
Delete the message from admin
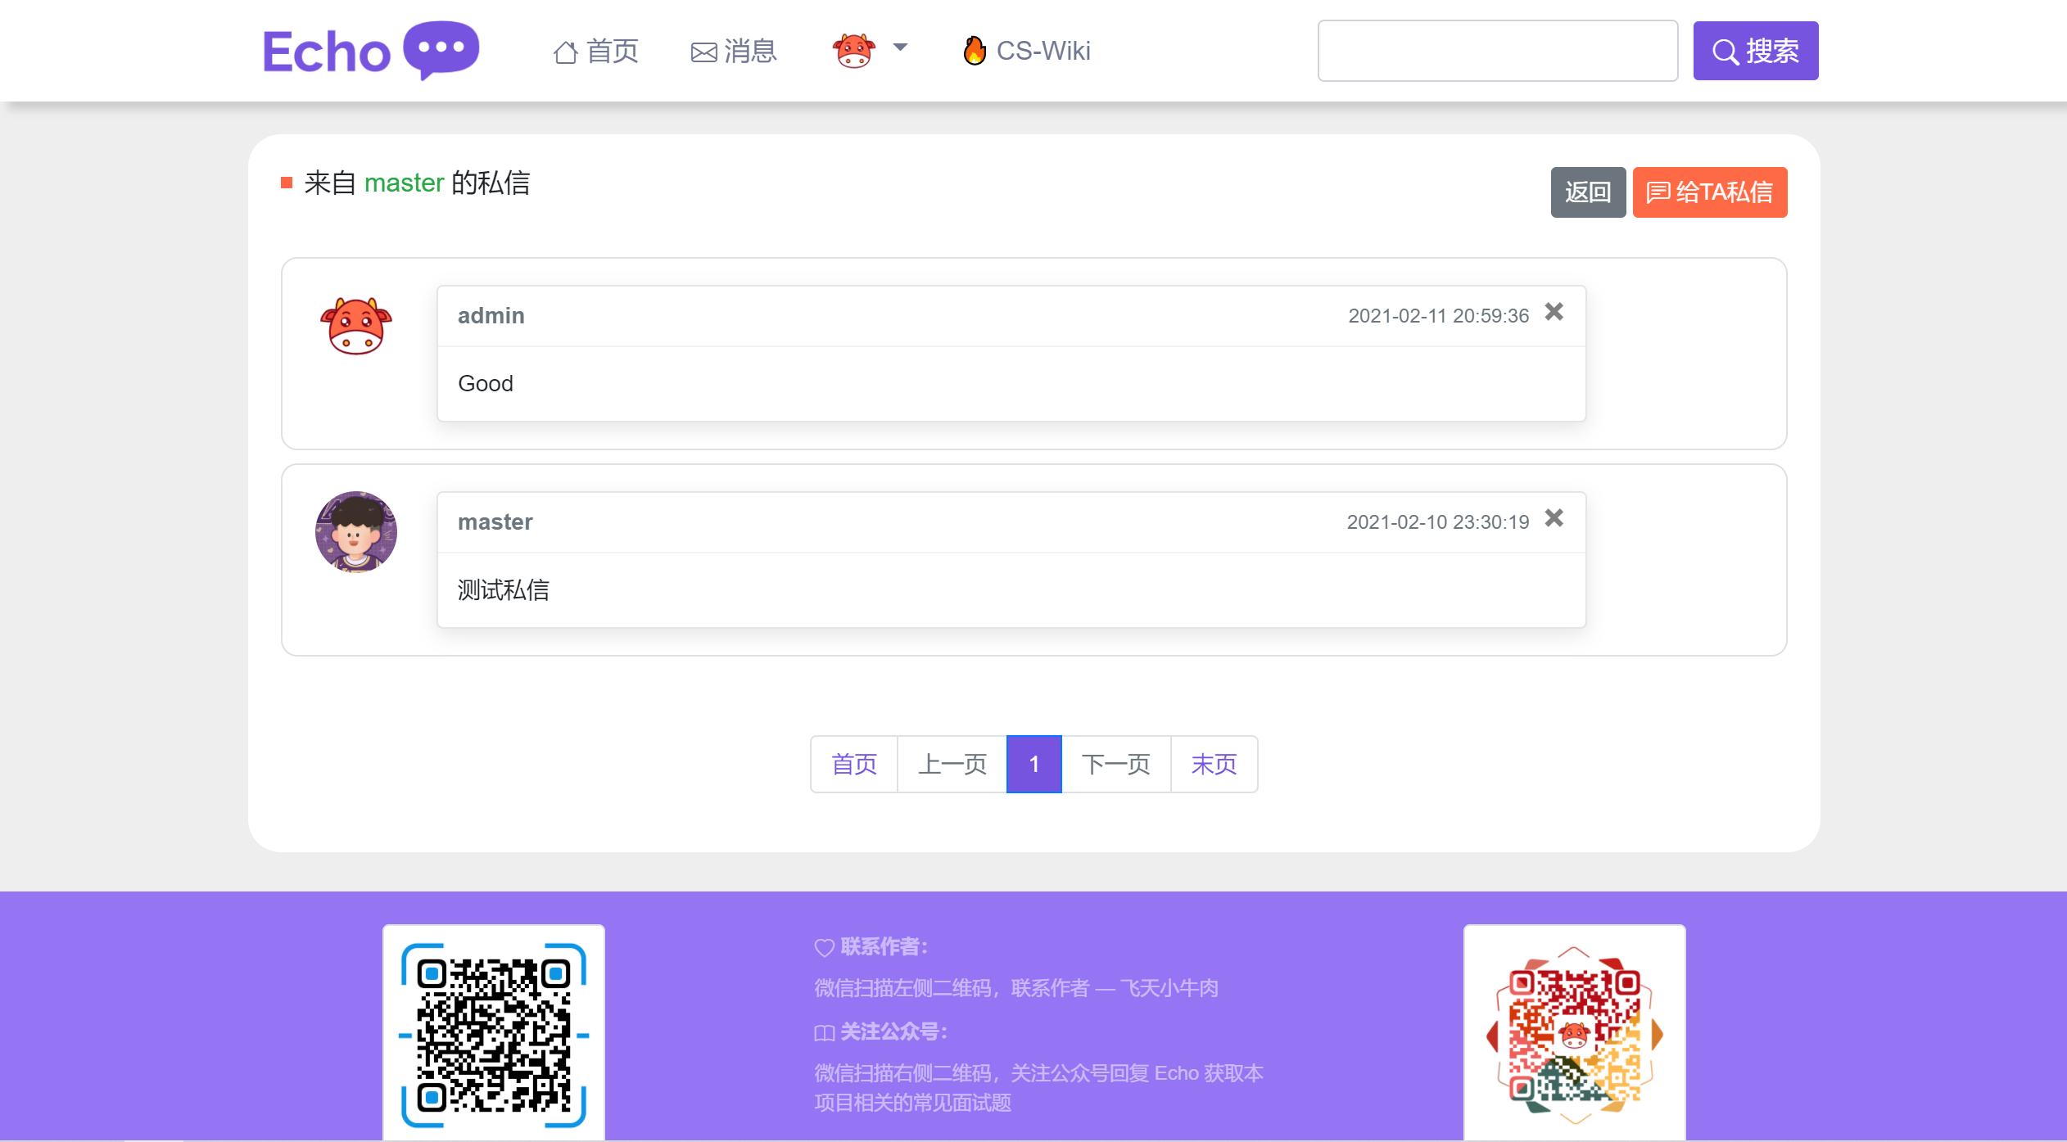click(1553, 312)
